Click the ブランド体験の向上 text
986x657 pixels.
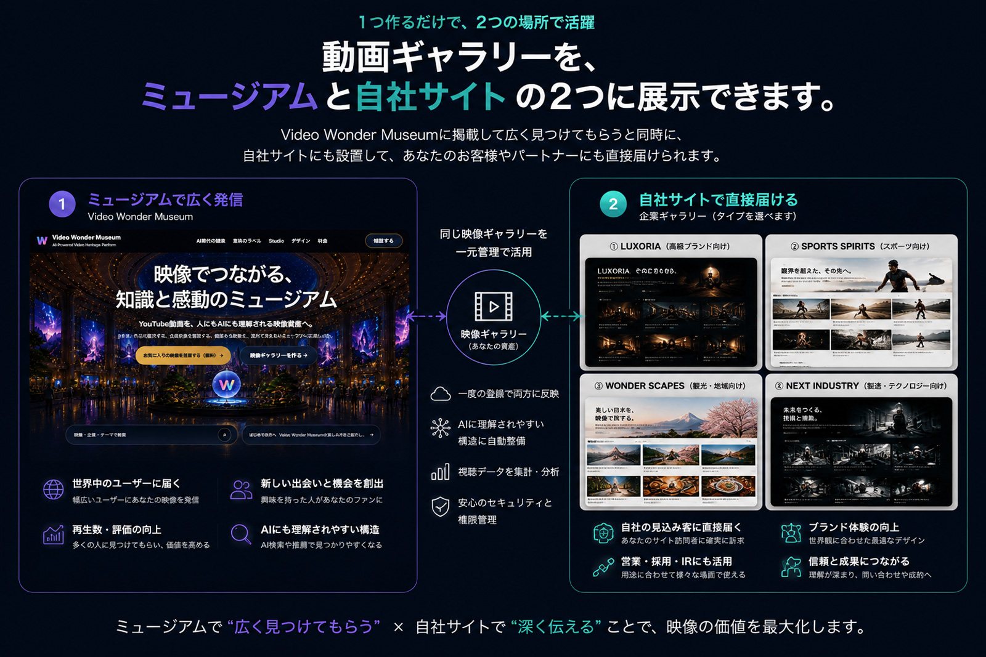point(854,528)
